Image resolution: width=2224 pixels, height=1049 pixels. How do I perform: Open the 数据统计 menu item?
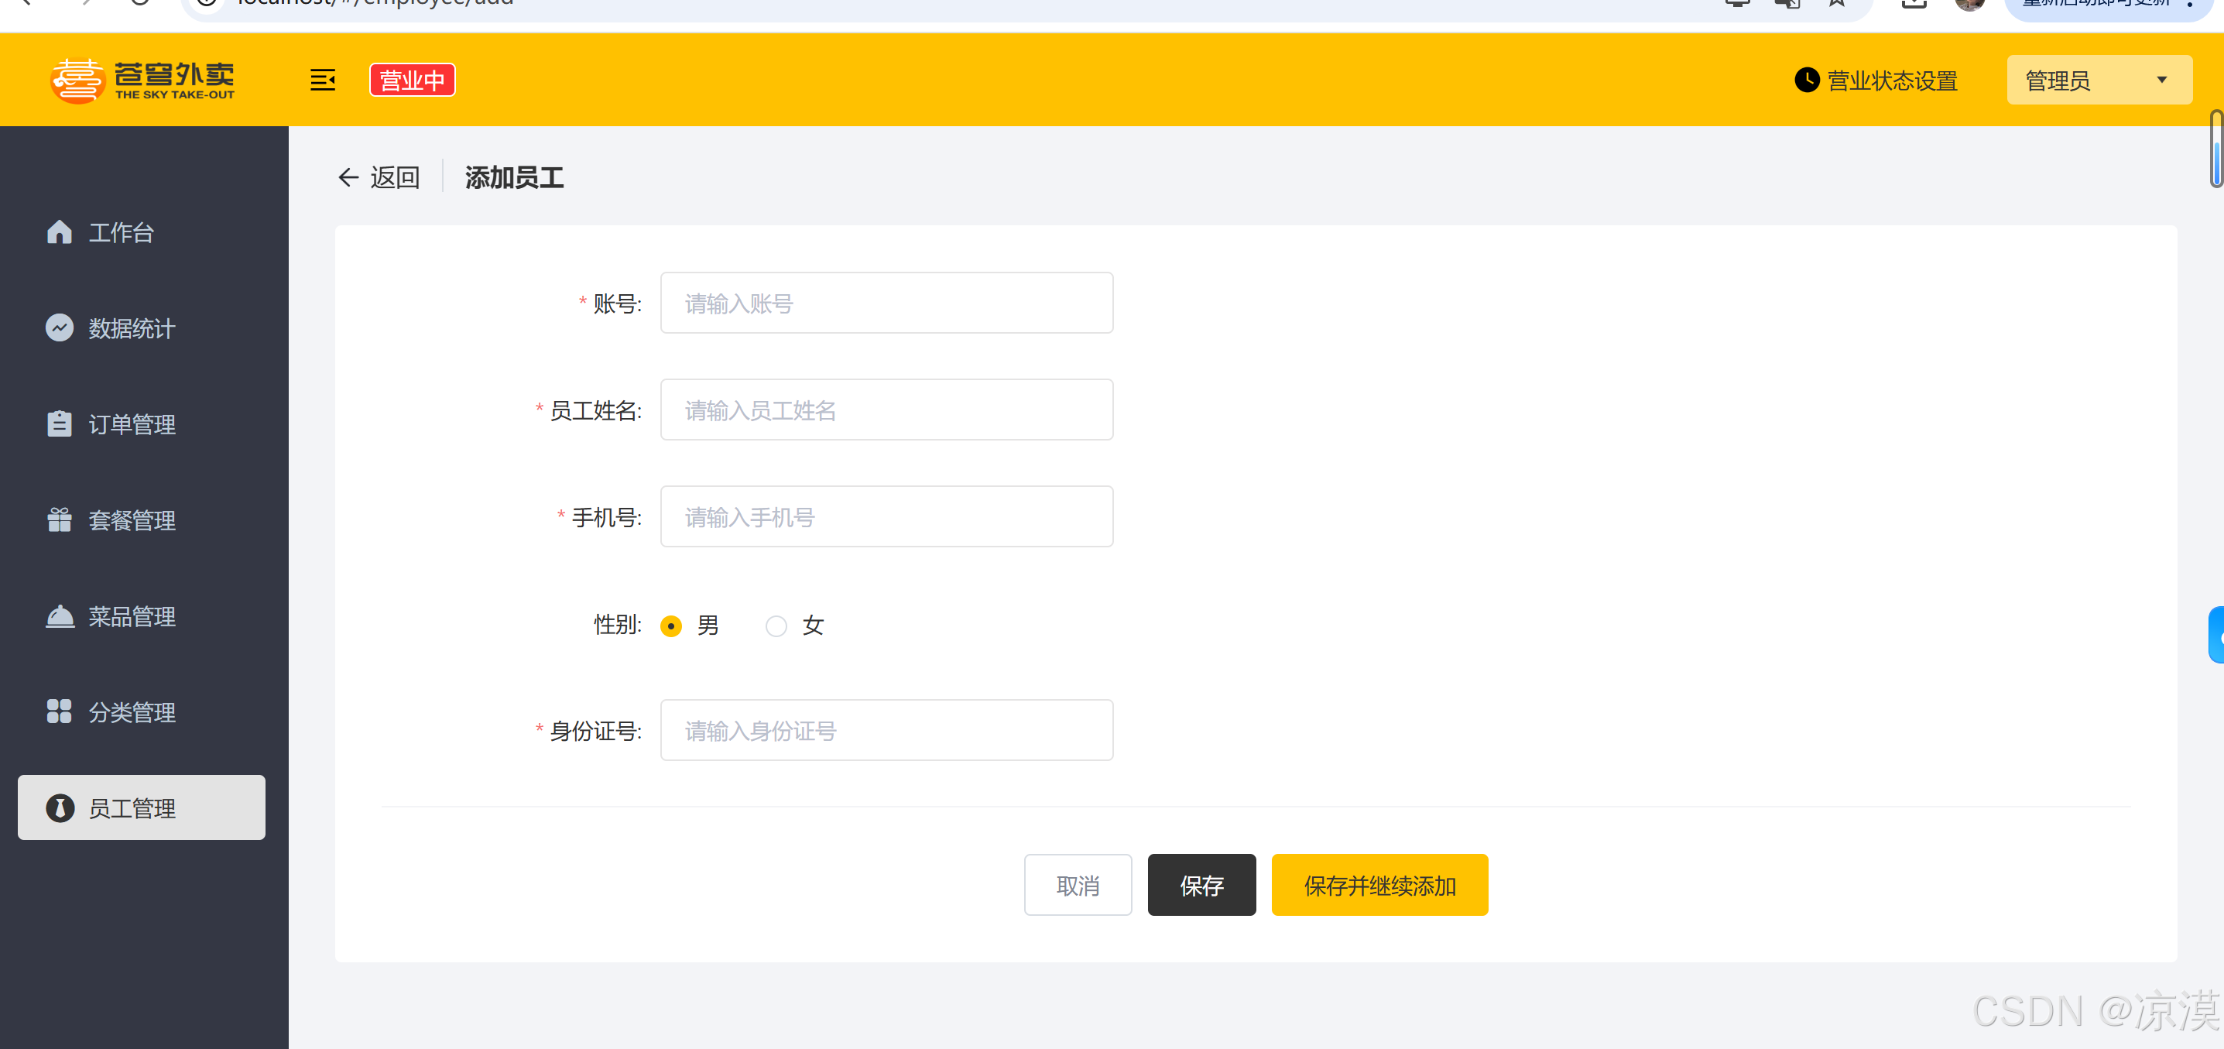point(132,328)
